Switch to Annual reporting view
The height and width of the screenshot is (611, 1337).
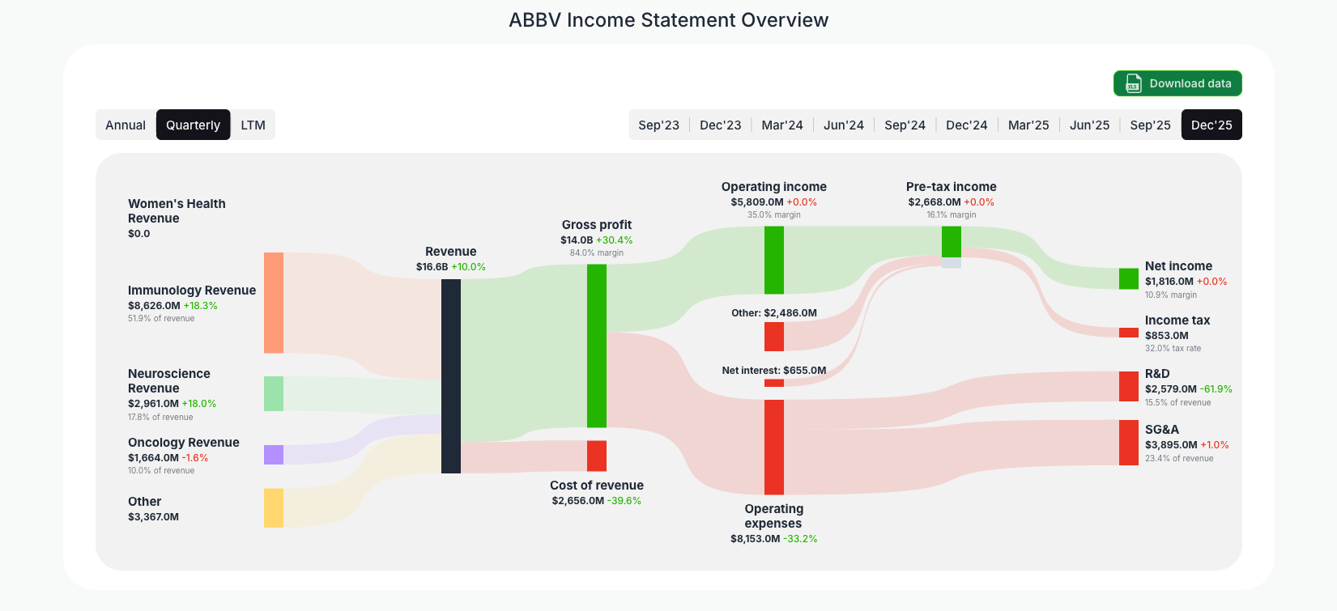(126, 125)
